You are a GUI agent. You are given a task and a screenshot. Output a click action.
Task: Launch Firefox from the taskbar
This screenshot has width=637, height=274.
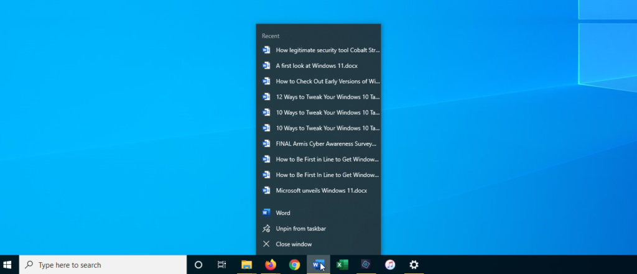(271, 265)
